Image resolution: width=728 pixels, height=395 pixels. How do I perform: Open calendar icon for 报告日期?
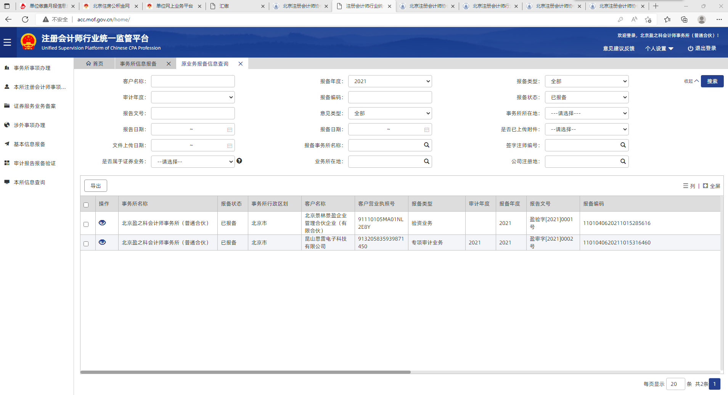click(230, 130)
